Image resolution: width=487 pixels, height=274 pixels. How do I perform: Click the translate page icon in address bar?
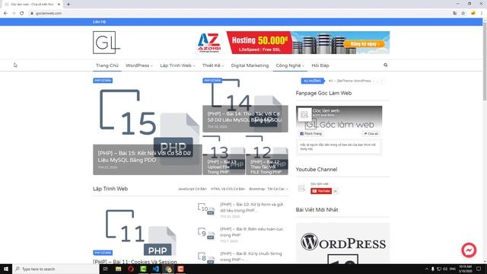(455, 14)
